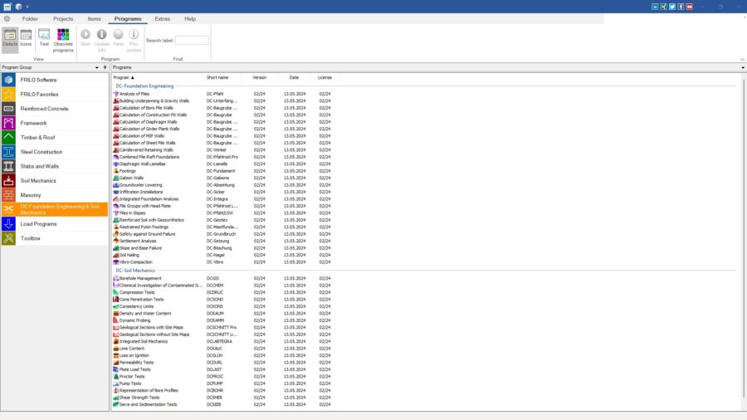
Task: Switch to Icons view
Action: coord(27,38)
